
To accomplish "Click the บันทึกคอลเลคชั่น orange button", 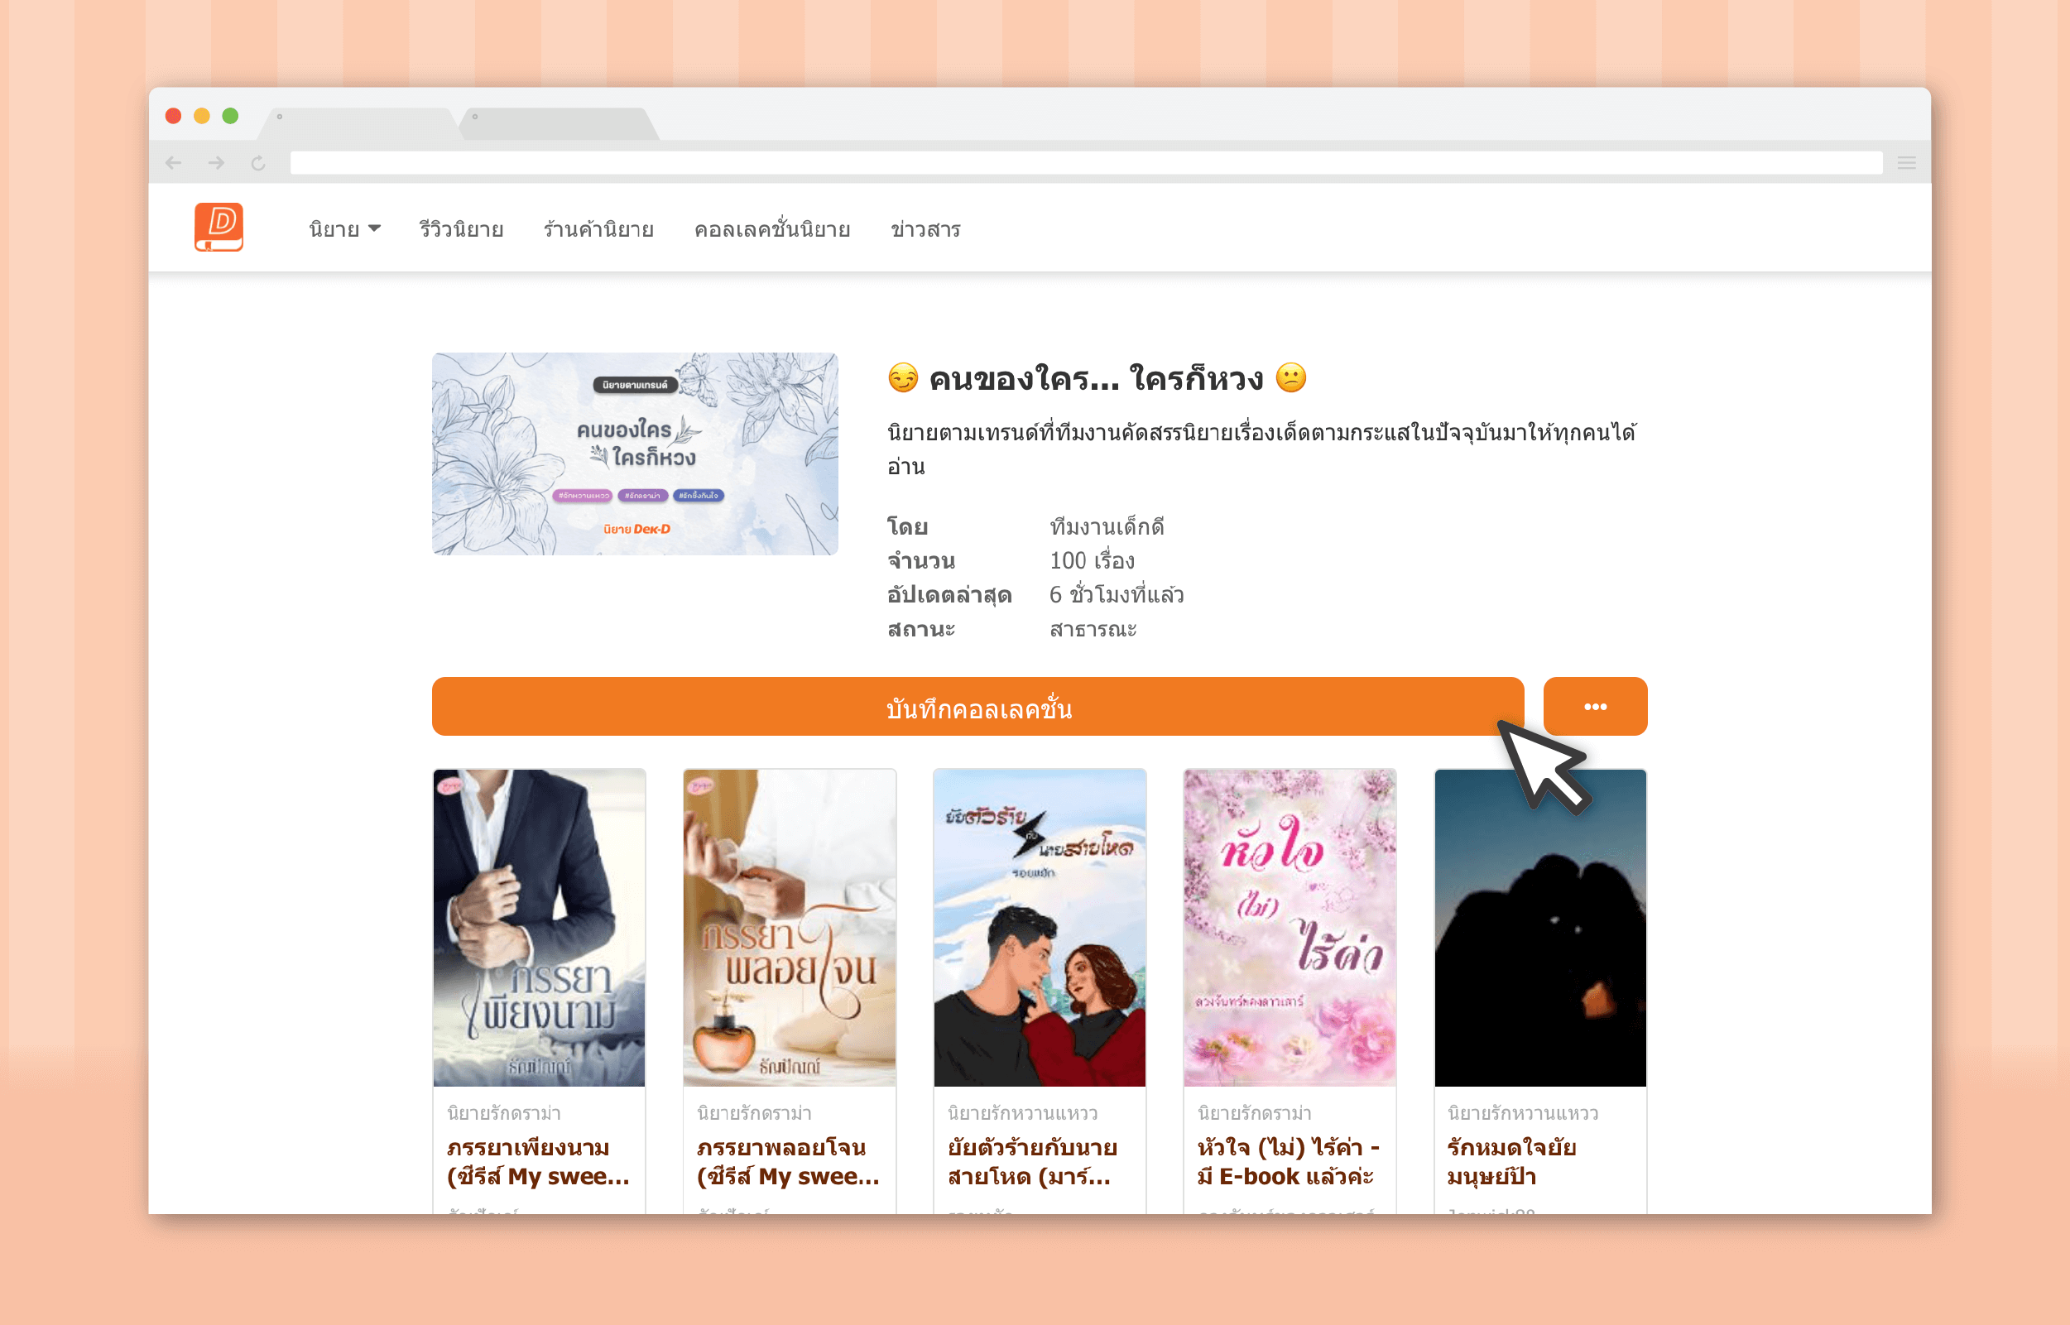I will tap(977, 707).
